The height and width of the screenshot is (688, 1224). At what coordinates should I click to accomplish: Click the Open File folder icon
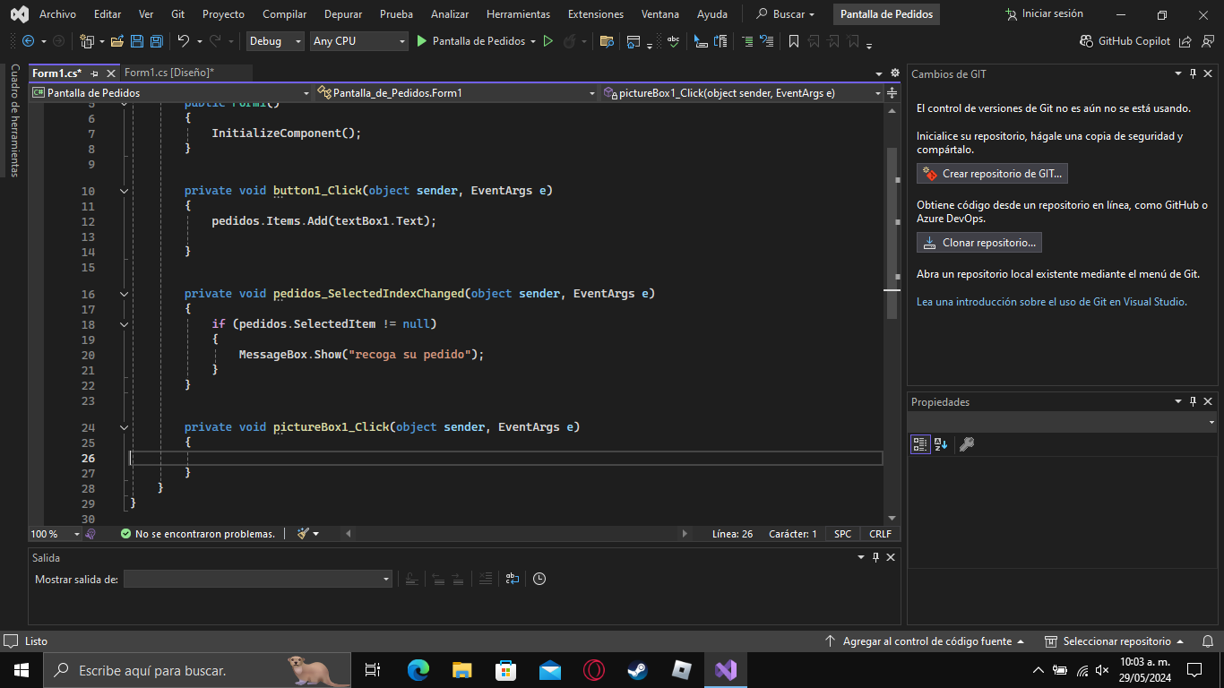(117, 41)
